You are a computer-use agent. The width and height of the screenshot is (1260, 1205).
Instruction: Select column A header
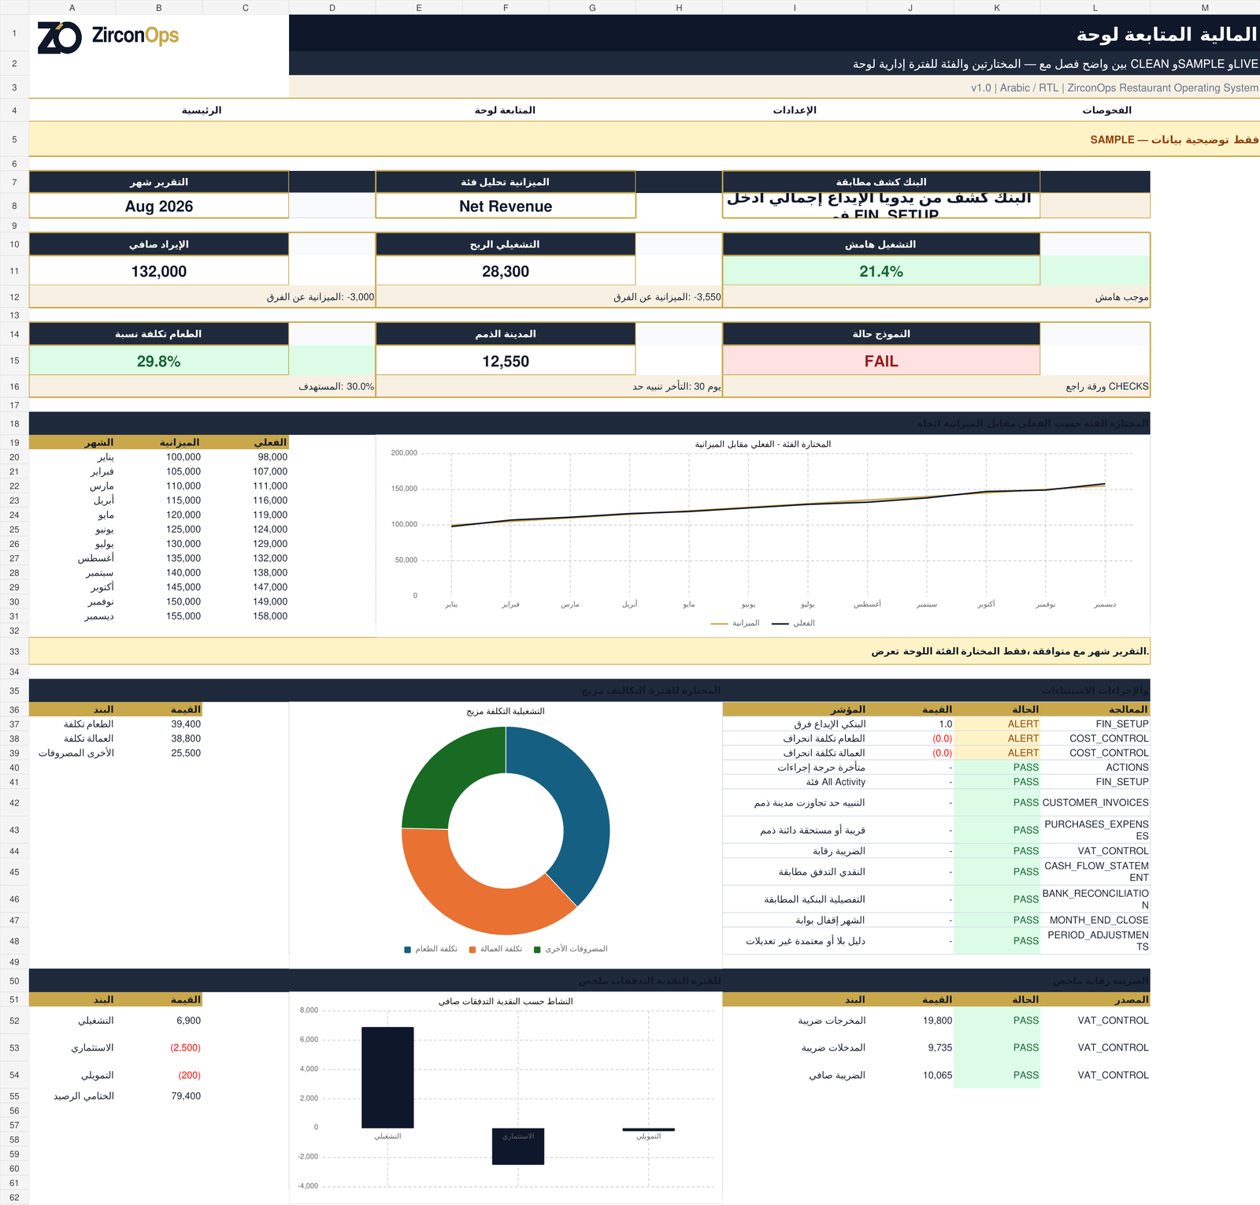click(72, 8)
